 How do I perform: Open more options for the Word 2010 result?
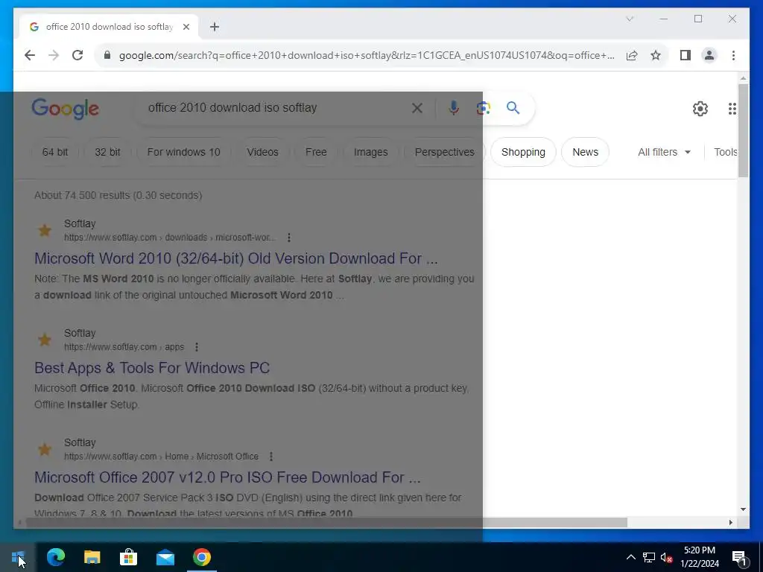point(289,238)
